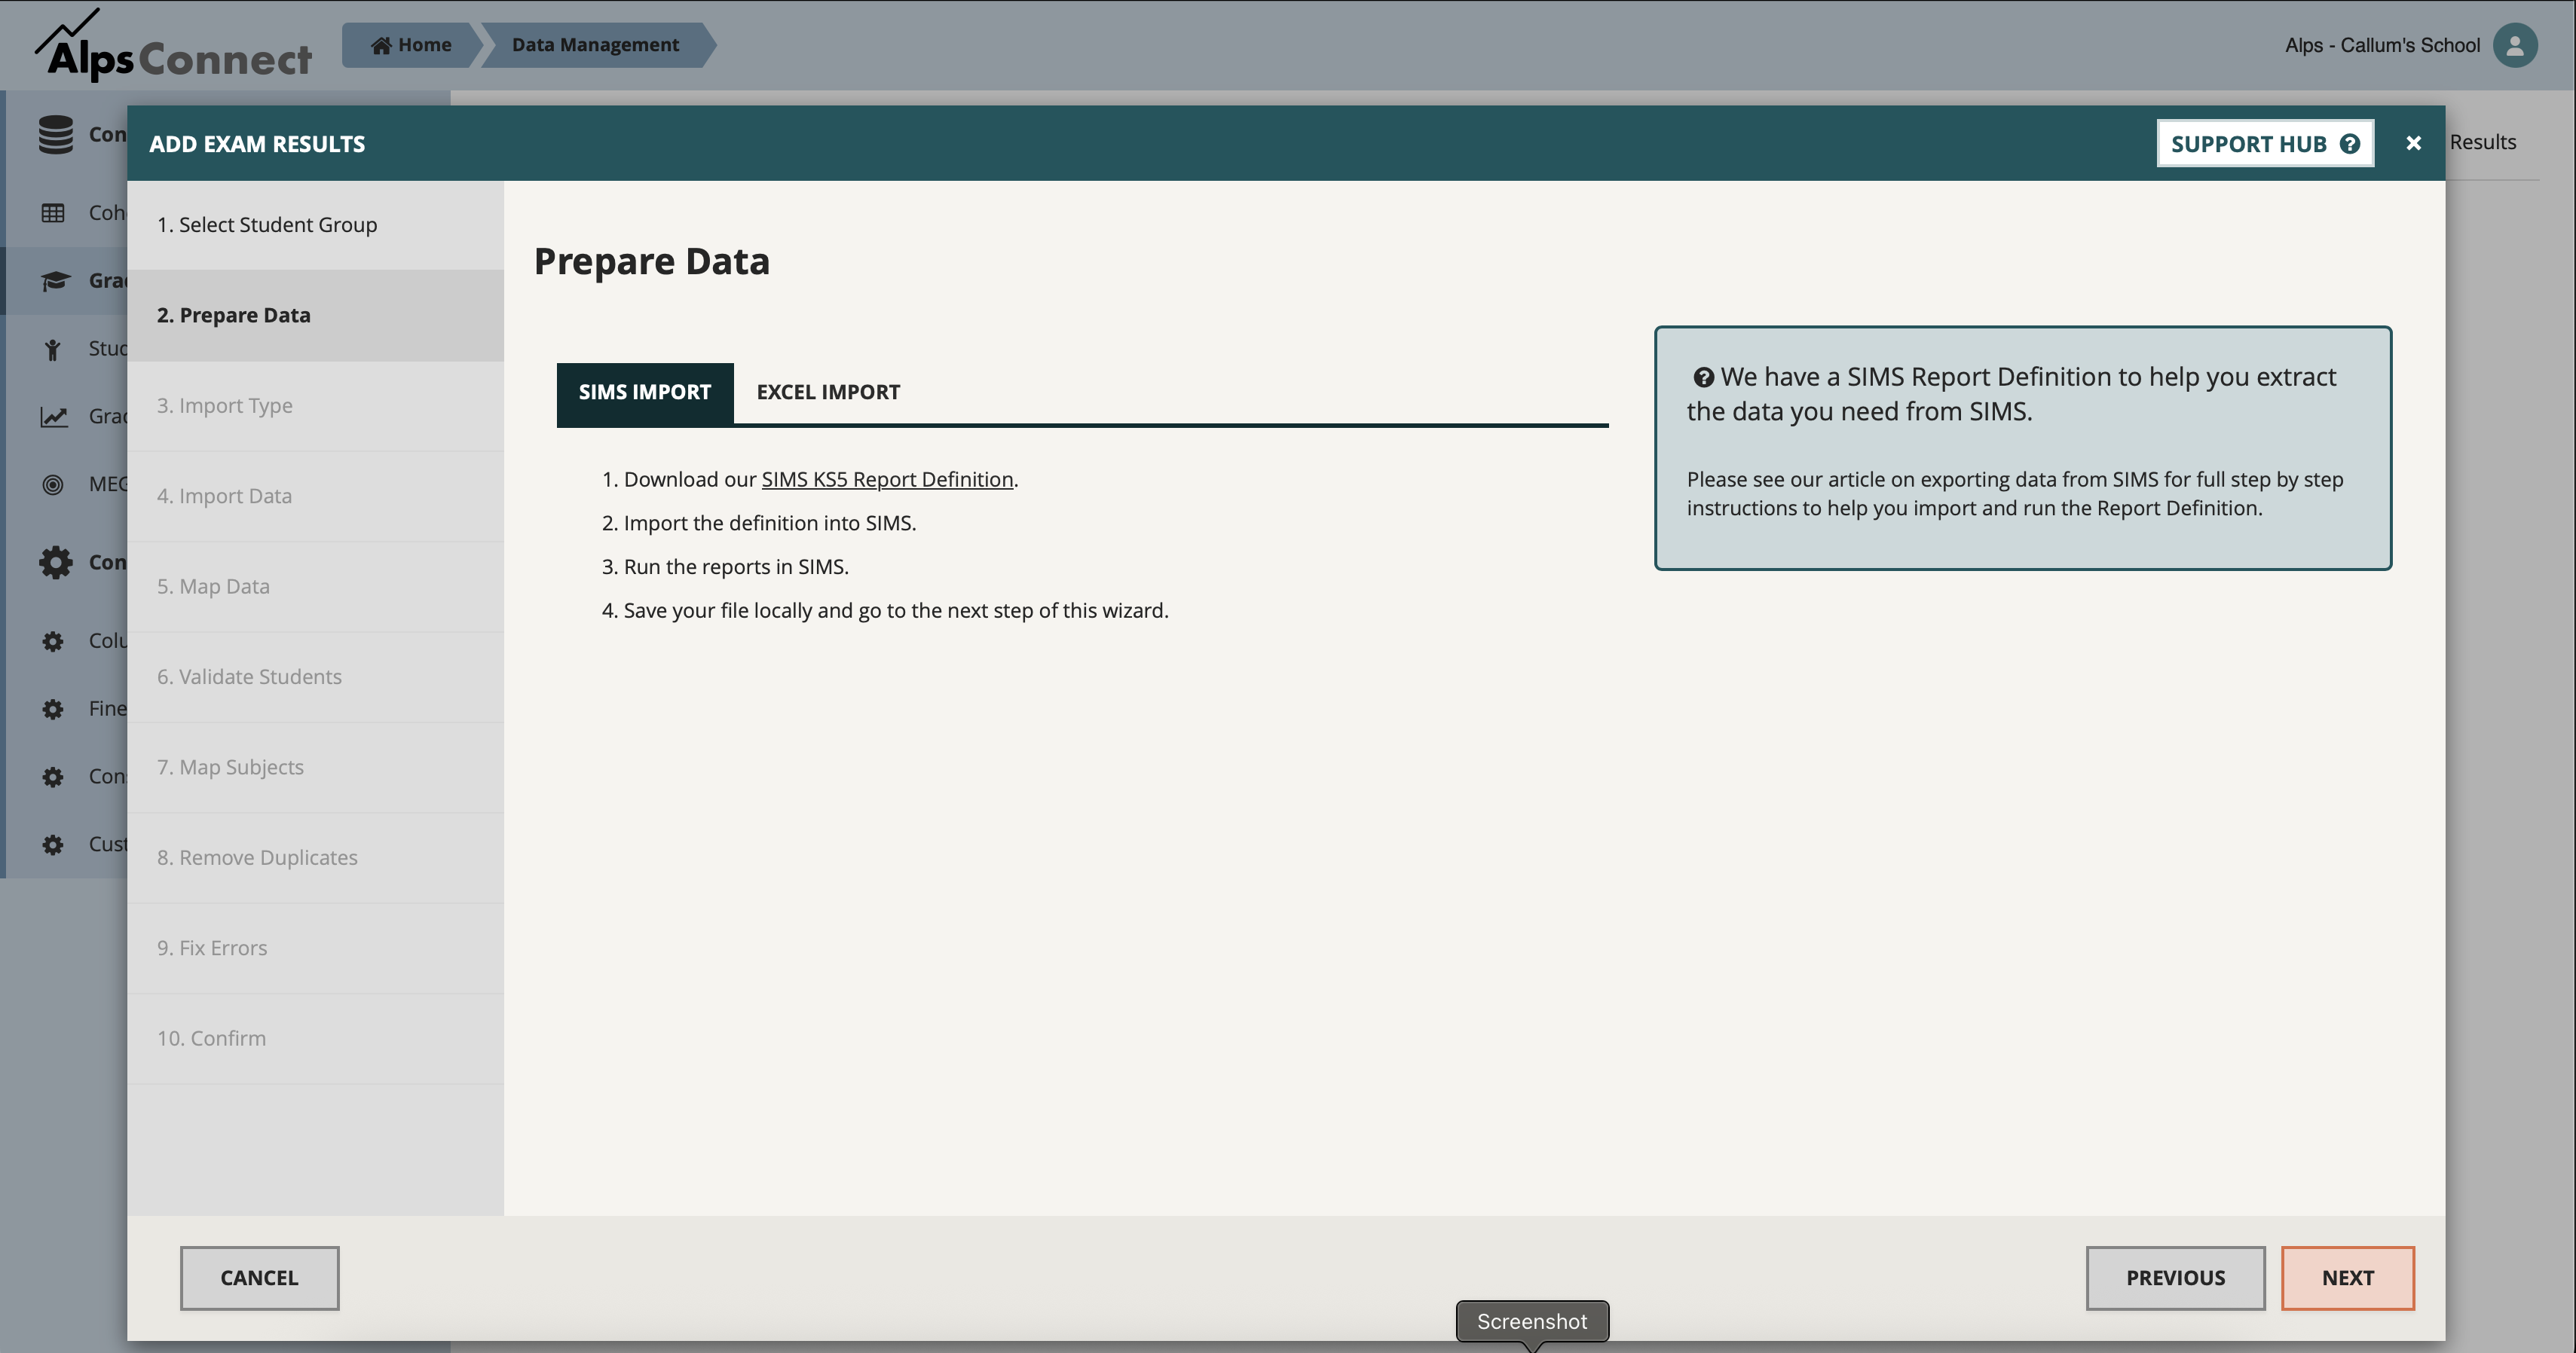The width and height of the screenshot is (2576, 1353).
Task: Click the Next button
Action: click(x=2347, y=1277)
